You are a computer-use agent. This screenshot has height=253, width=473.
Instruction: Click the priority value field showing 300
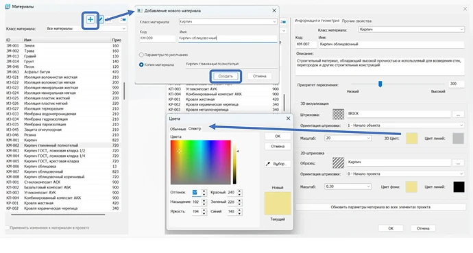pyautogui.click(x=456, y=84)
